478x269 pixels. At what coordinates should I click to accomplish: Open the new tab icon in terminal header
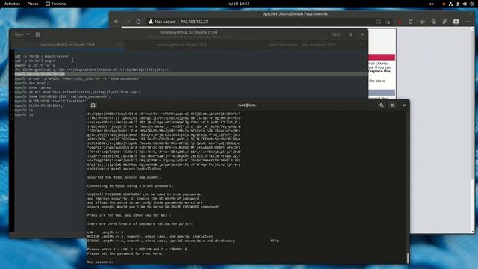point(93,105)
